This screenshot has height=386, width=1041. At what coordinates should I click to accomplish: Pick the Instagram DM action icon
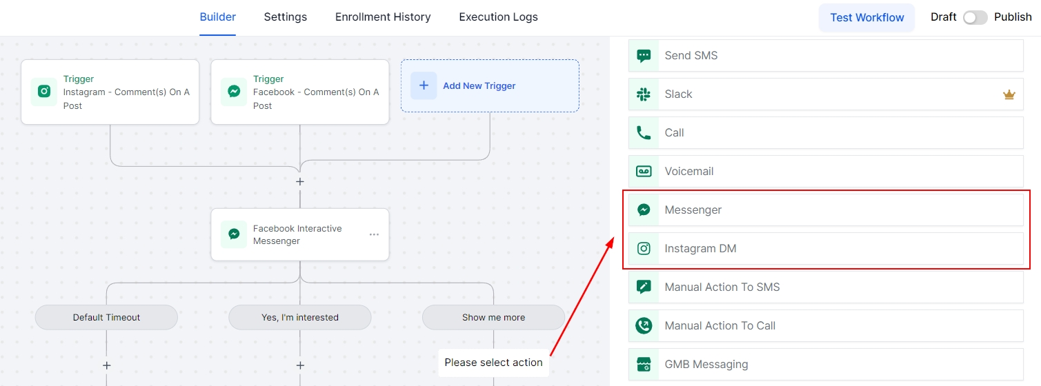644,249
